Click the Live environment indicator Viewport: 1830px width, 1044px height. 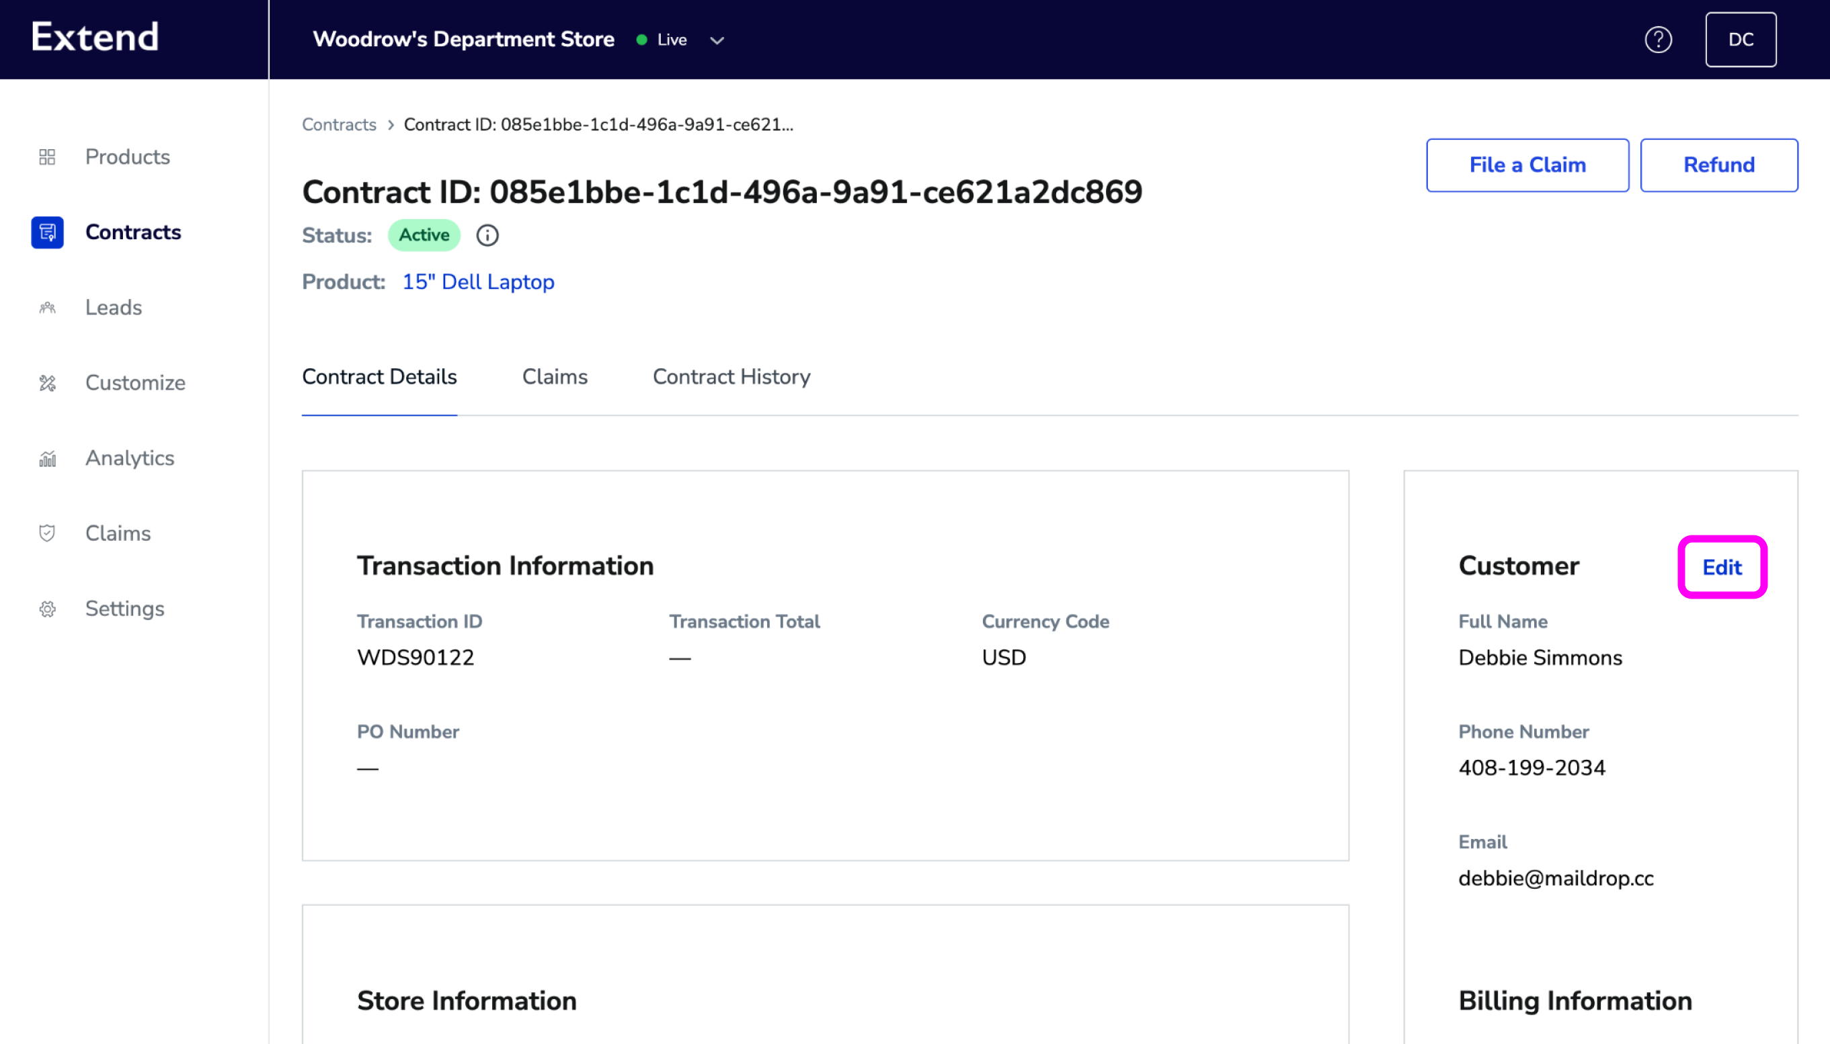pyautogui.click(x=662, y=40)
